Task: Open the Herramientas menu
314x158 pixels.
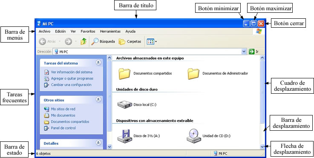Action: pyautogui.click(x=110, y=32)
